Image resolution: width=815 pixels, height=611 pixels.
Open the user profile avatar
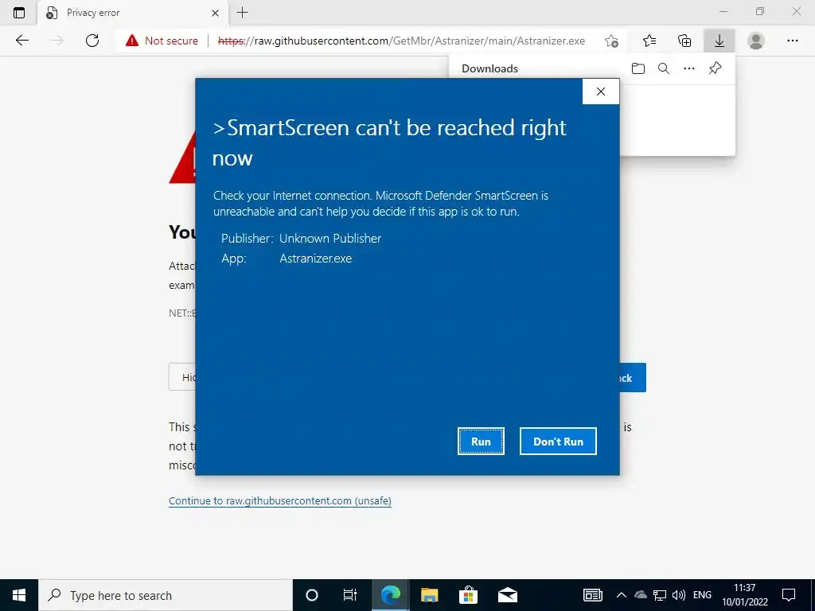[x=756, y=41]
